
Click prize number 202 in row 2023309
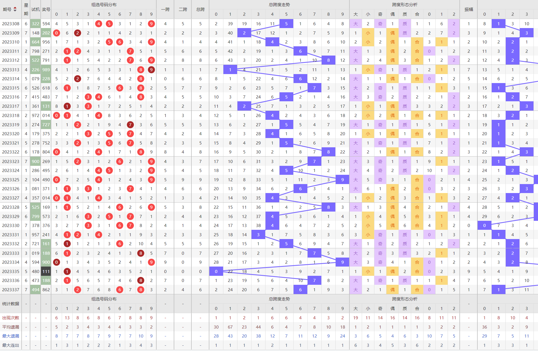coord(46,33)
